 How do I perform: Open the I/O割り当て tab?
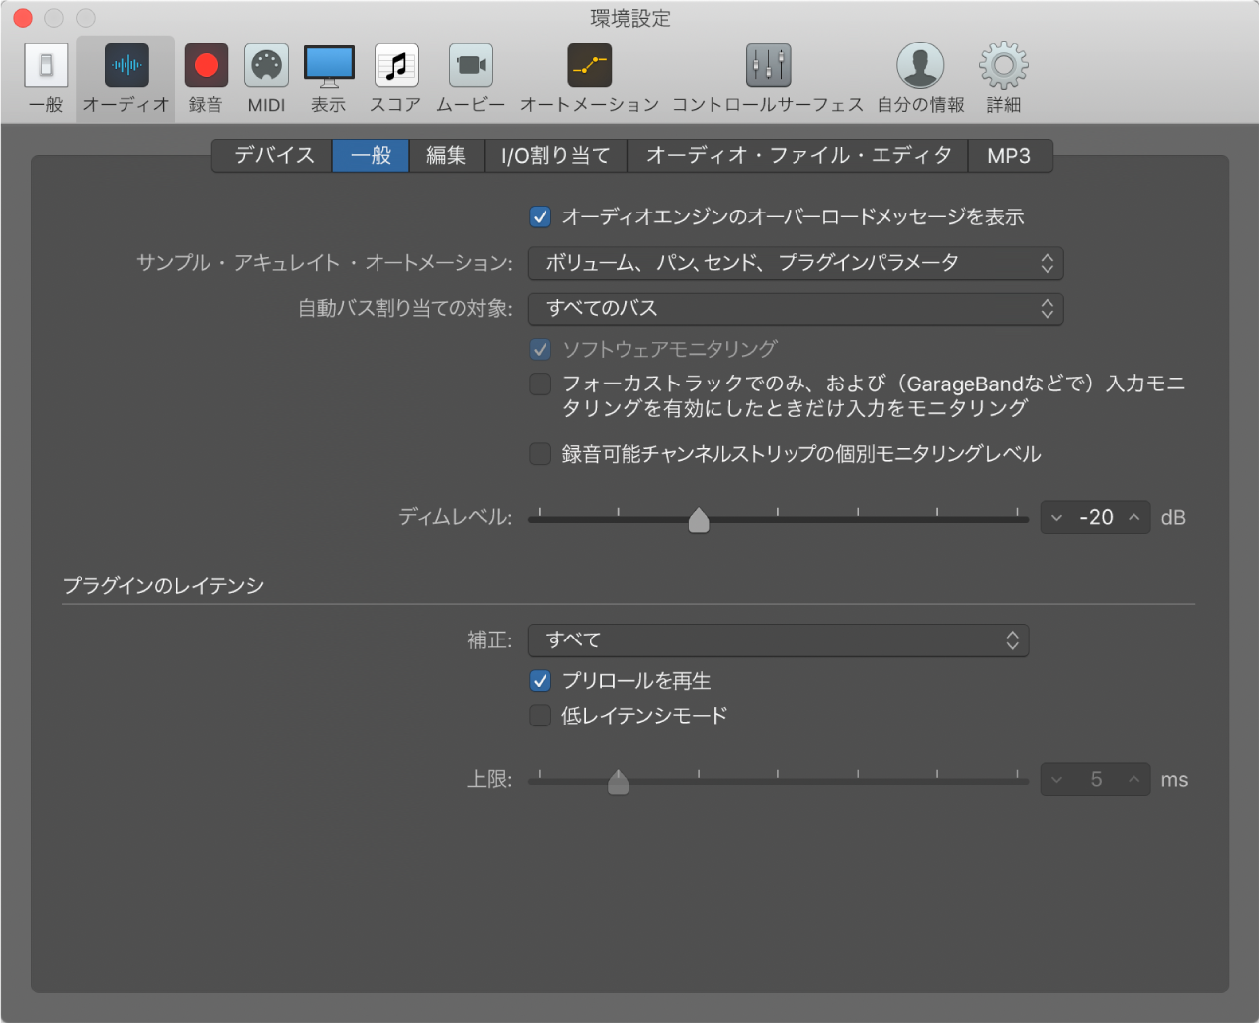[555, 155]
